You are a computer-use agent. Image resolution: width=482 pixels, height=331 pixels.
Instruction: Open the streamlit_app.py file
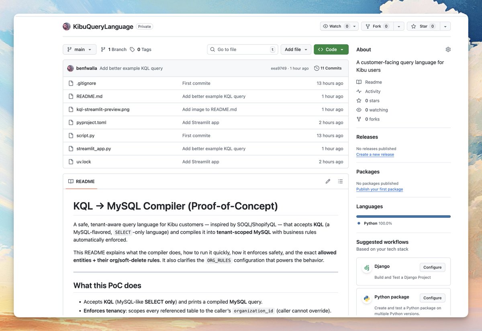pyautogui.click(x=94, y=149)
